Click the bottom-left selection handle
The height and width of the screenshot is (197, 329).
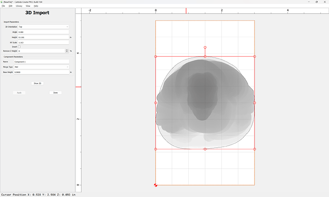155,149
